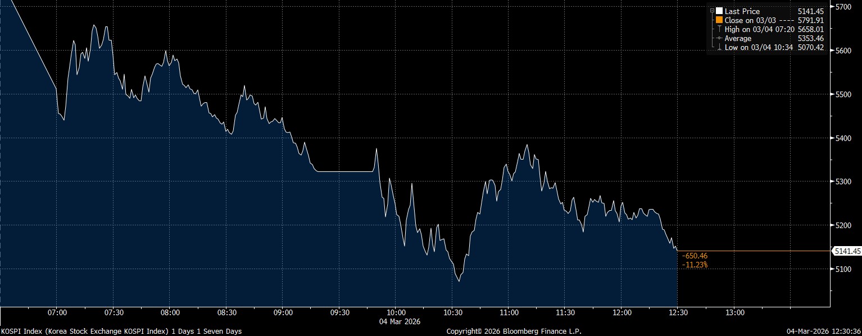Click the 12:30 time axis label
The image size is (862, 336).
point(678,312)
